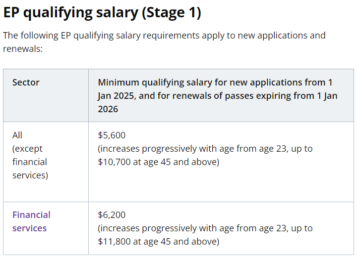Click the '(except financial services)' text
Image resolution: width=357 pixels, height=257 pixels.
30,162
